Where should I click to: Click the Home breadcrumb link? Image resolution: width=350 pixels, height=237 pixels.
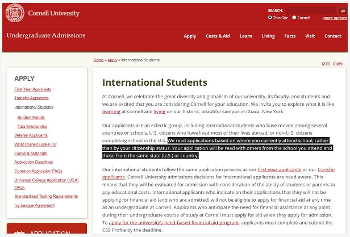pyautogui.click(x=98, y=60)
